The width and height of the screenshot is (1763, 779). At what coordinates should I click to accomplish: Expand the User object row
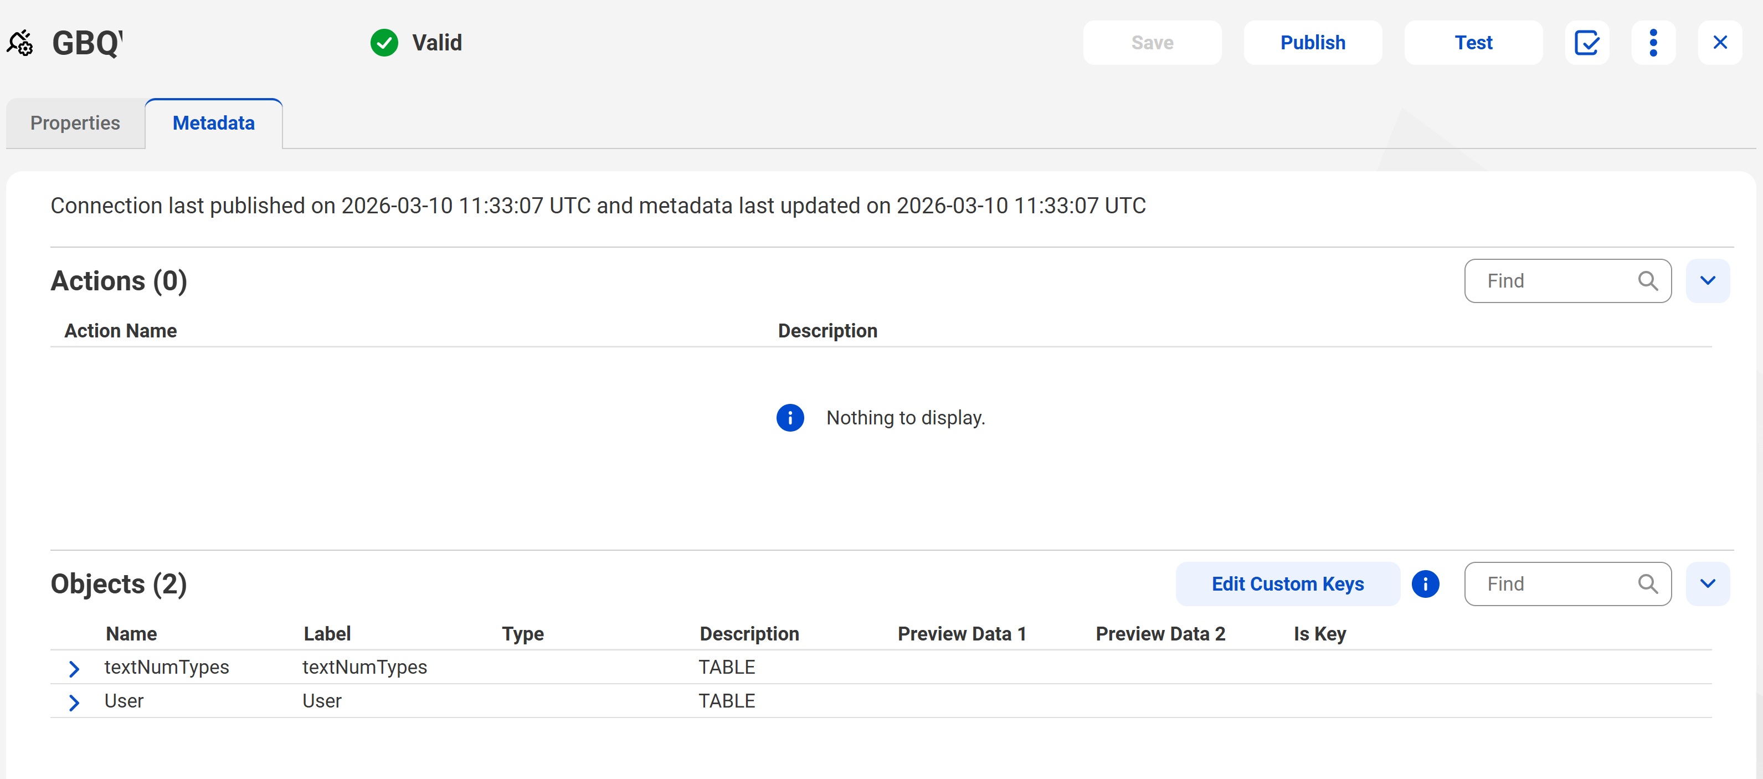74,703
